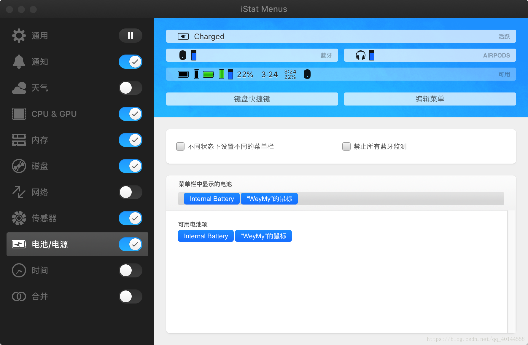Viewport: 528px width, 345px height.
Task: Click the blue battery icon in 蓝牙 row
Action: pos(194,55)
